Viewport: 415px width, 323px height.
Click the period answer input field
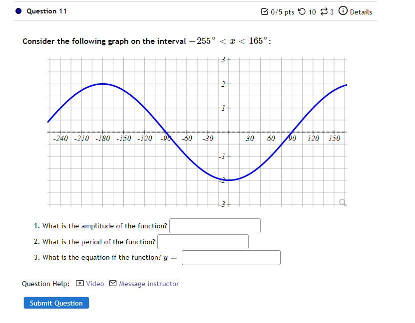(203, 242)
